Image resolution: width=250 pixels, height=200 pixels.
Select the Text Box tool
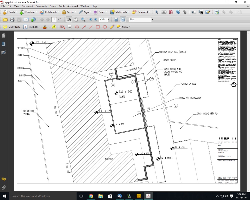point(70,27)
